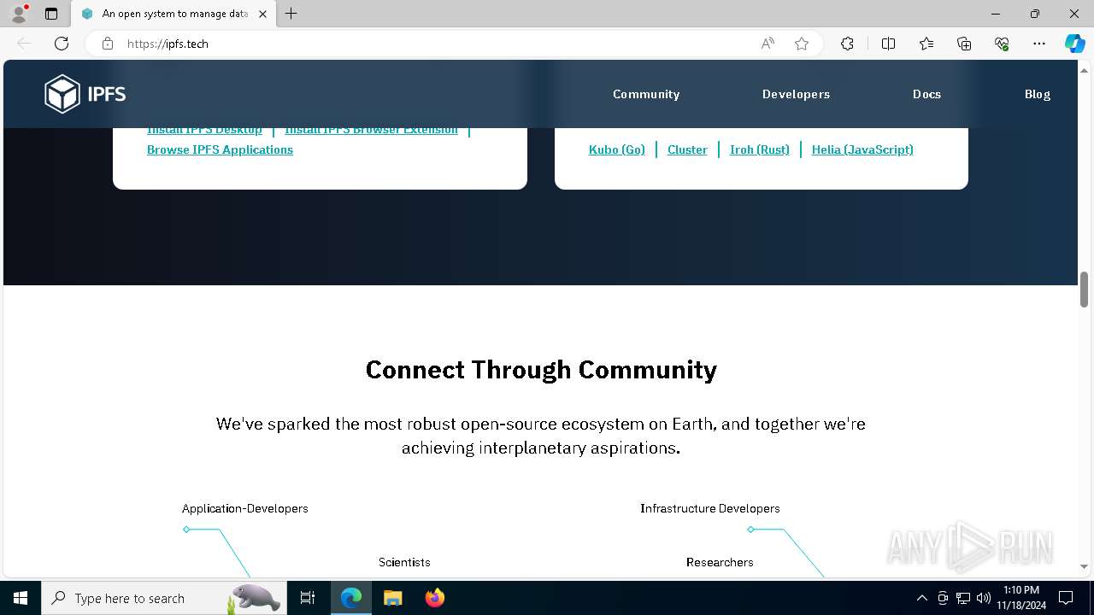The height and width of the screenshot is (615, 1094).
Task: Open Collections panel
Action: 964,44
